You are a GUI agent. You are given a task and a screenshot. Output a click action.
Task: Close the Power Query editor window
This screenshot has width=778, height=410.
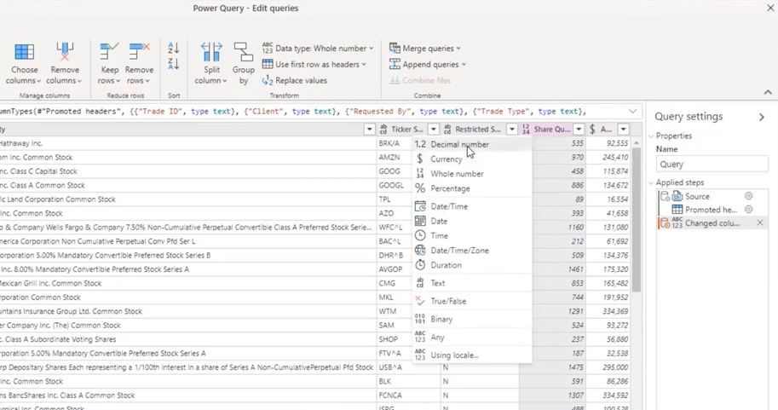(770, 9)
